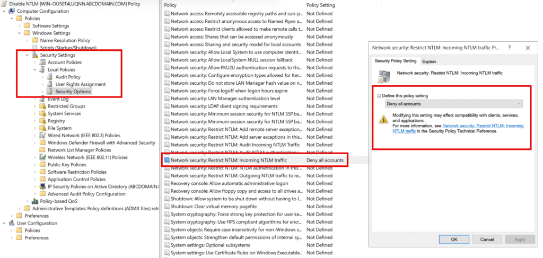
Task: Click the Cancel button
Action: pyautogui.click(x=487, y=239)
